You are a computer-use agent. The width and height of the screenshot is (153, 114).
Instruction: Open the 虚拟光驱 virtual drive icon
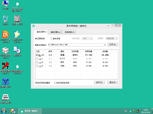coord(17,52)
